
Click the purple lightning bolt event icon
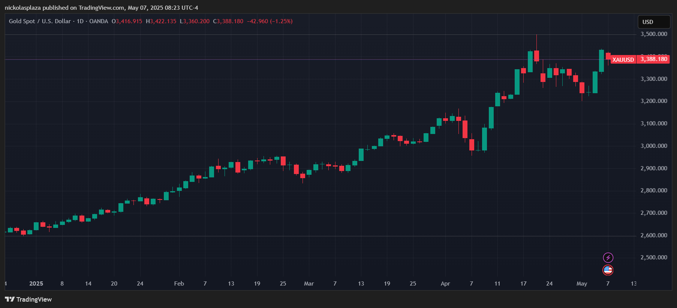click(x=608, y=257)
